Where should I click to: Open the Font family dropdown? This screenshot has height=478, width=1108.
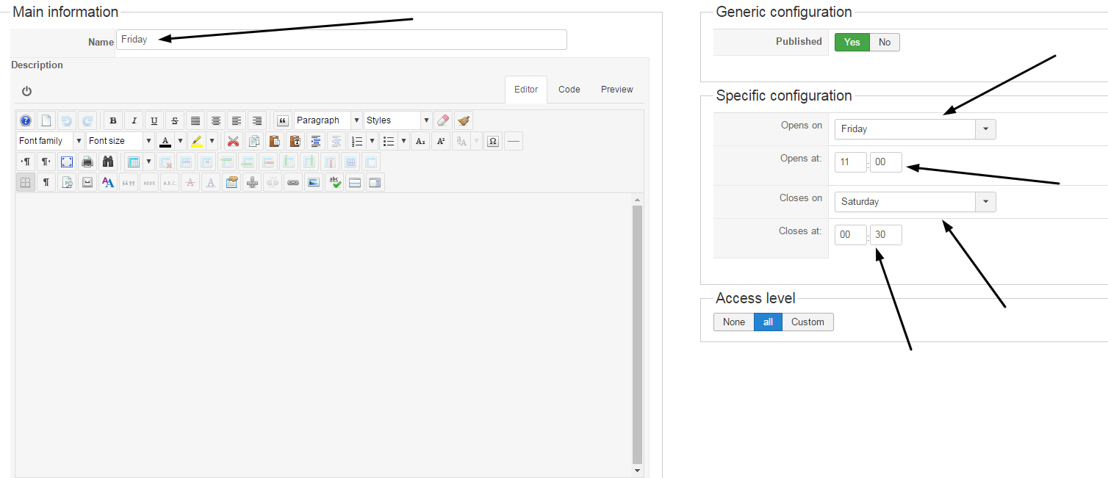[51, 141]
